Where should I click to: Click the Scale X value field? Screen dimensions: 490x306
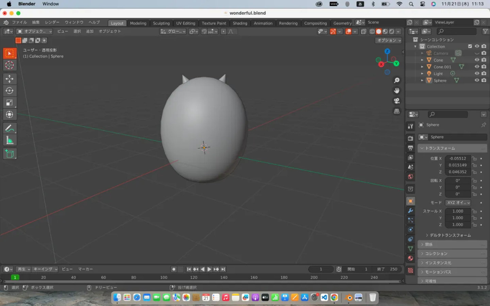(458, 211)
